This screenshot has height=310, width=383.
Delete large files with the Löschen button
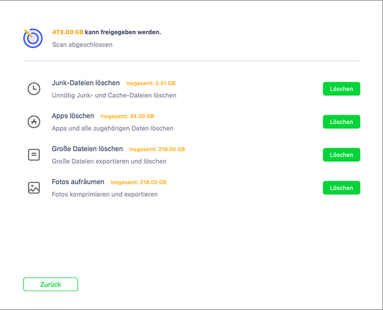(x=341, y=155)
